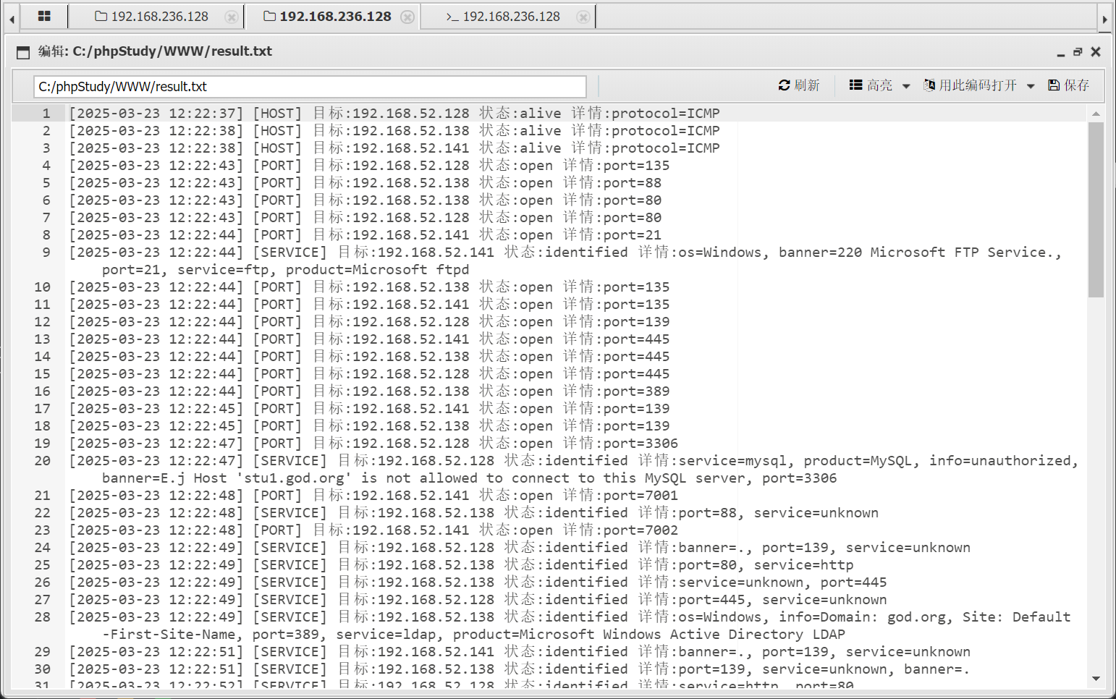Click the file path input field
Screen dimensions: 1116x699
pyautogui.click(x=310, y=87)
